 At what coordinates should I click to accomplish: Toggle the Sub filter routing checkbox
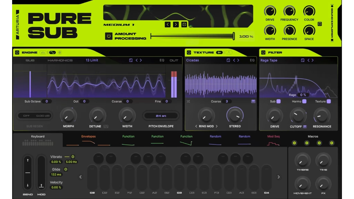point(278,101)
